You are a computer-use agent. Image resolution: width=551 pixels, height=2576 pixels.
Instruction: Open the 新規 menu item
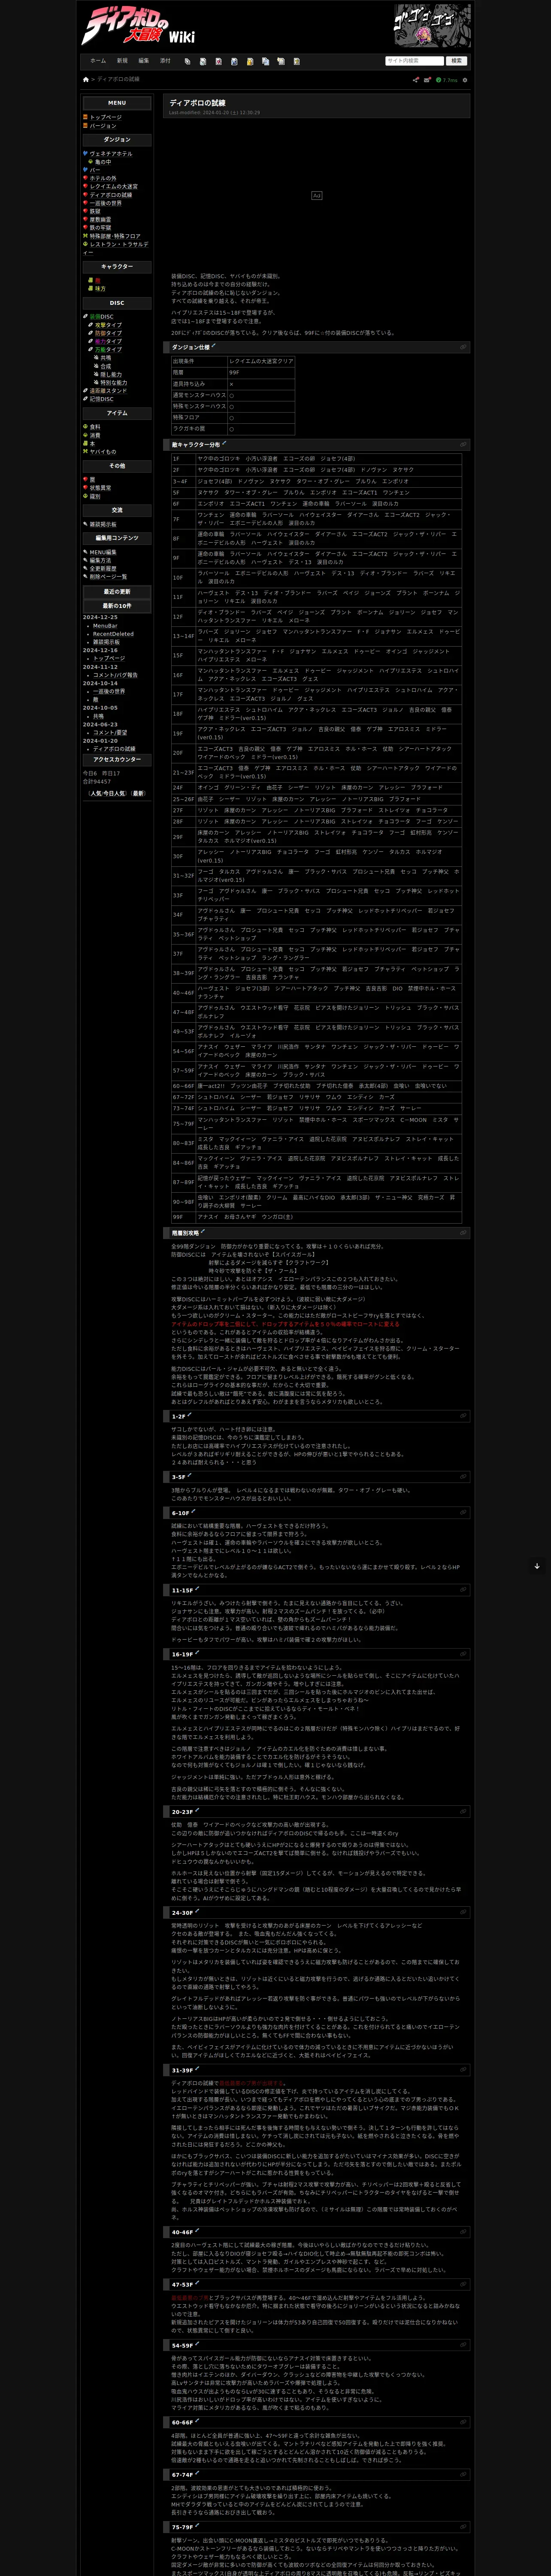point(122,61)
